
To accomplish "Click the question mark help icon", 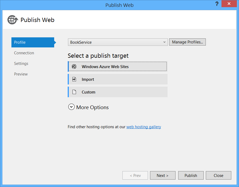I will point(217,5).
